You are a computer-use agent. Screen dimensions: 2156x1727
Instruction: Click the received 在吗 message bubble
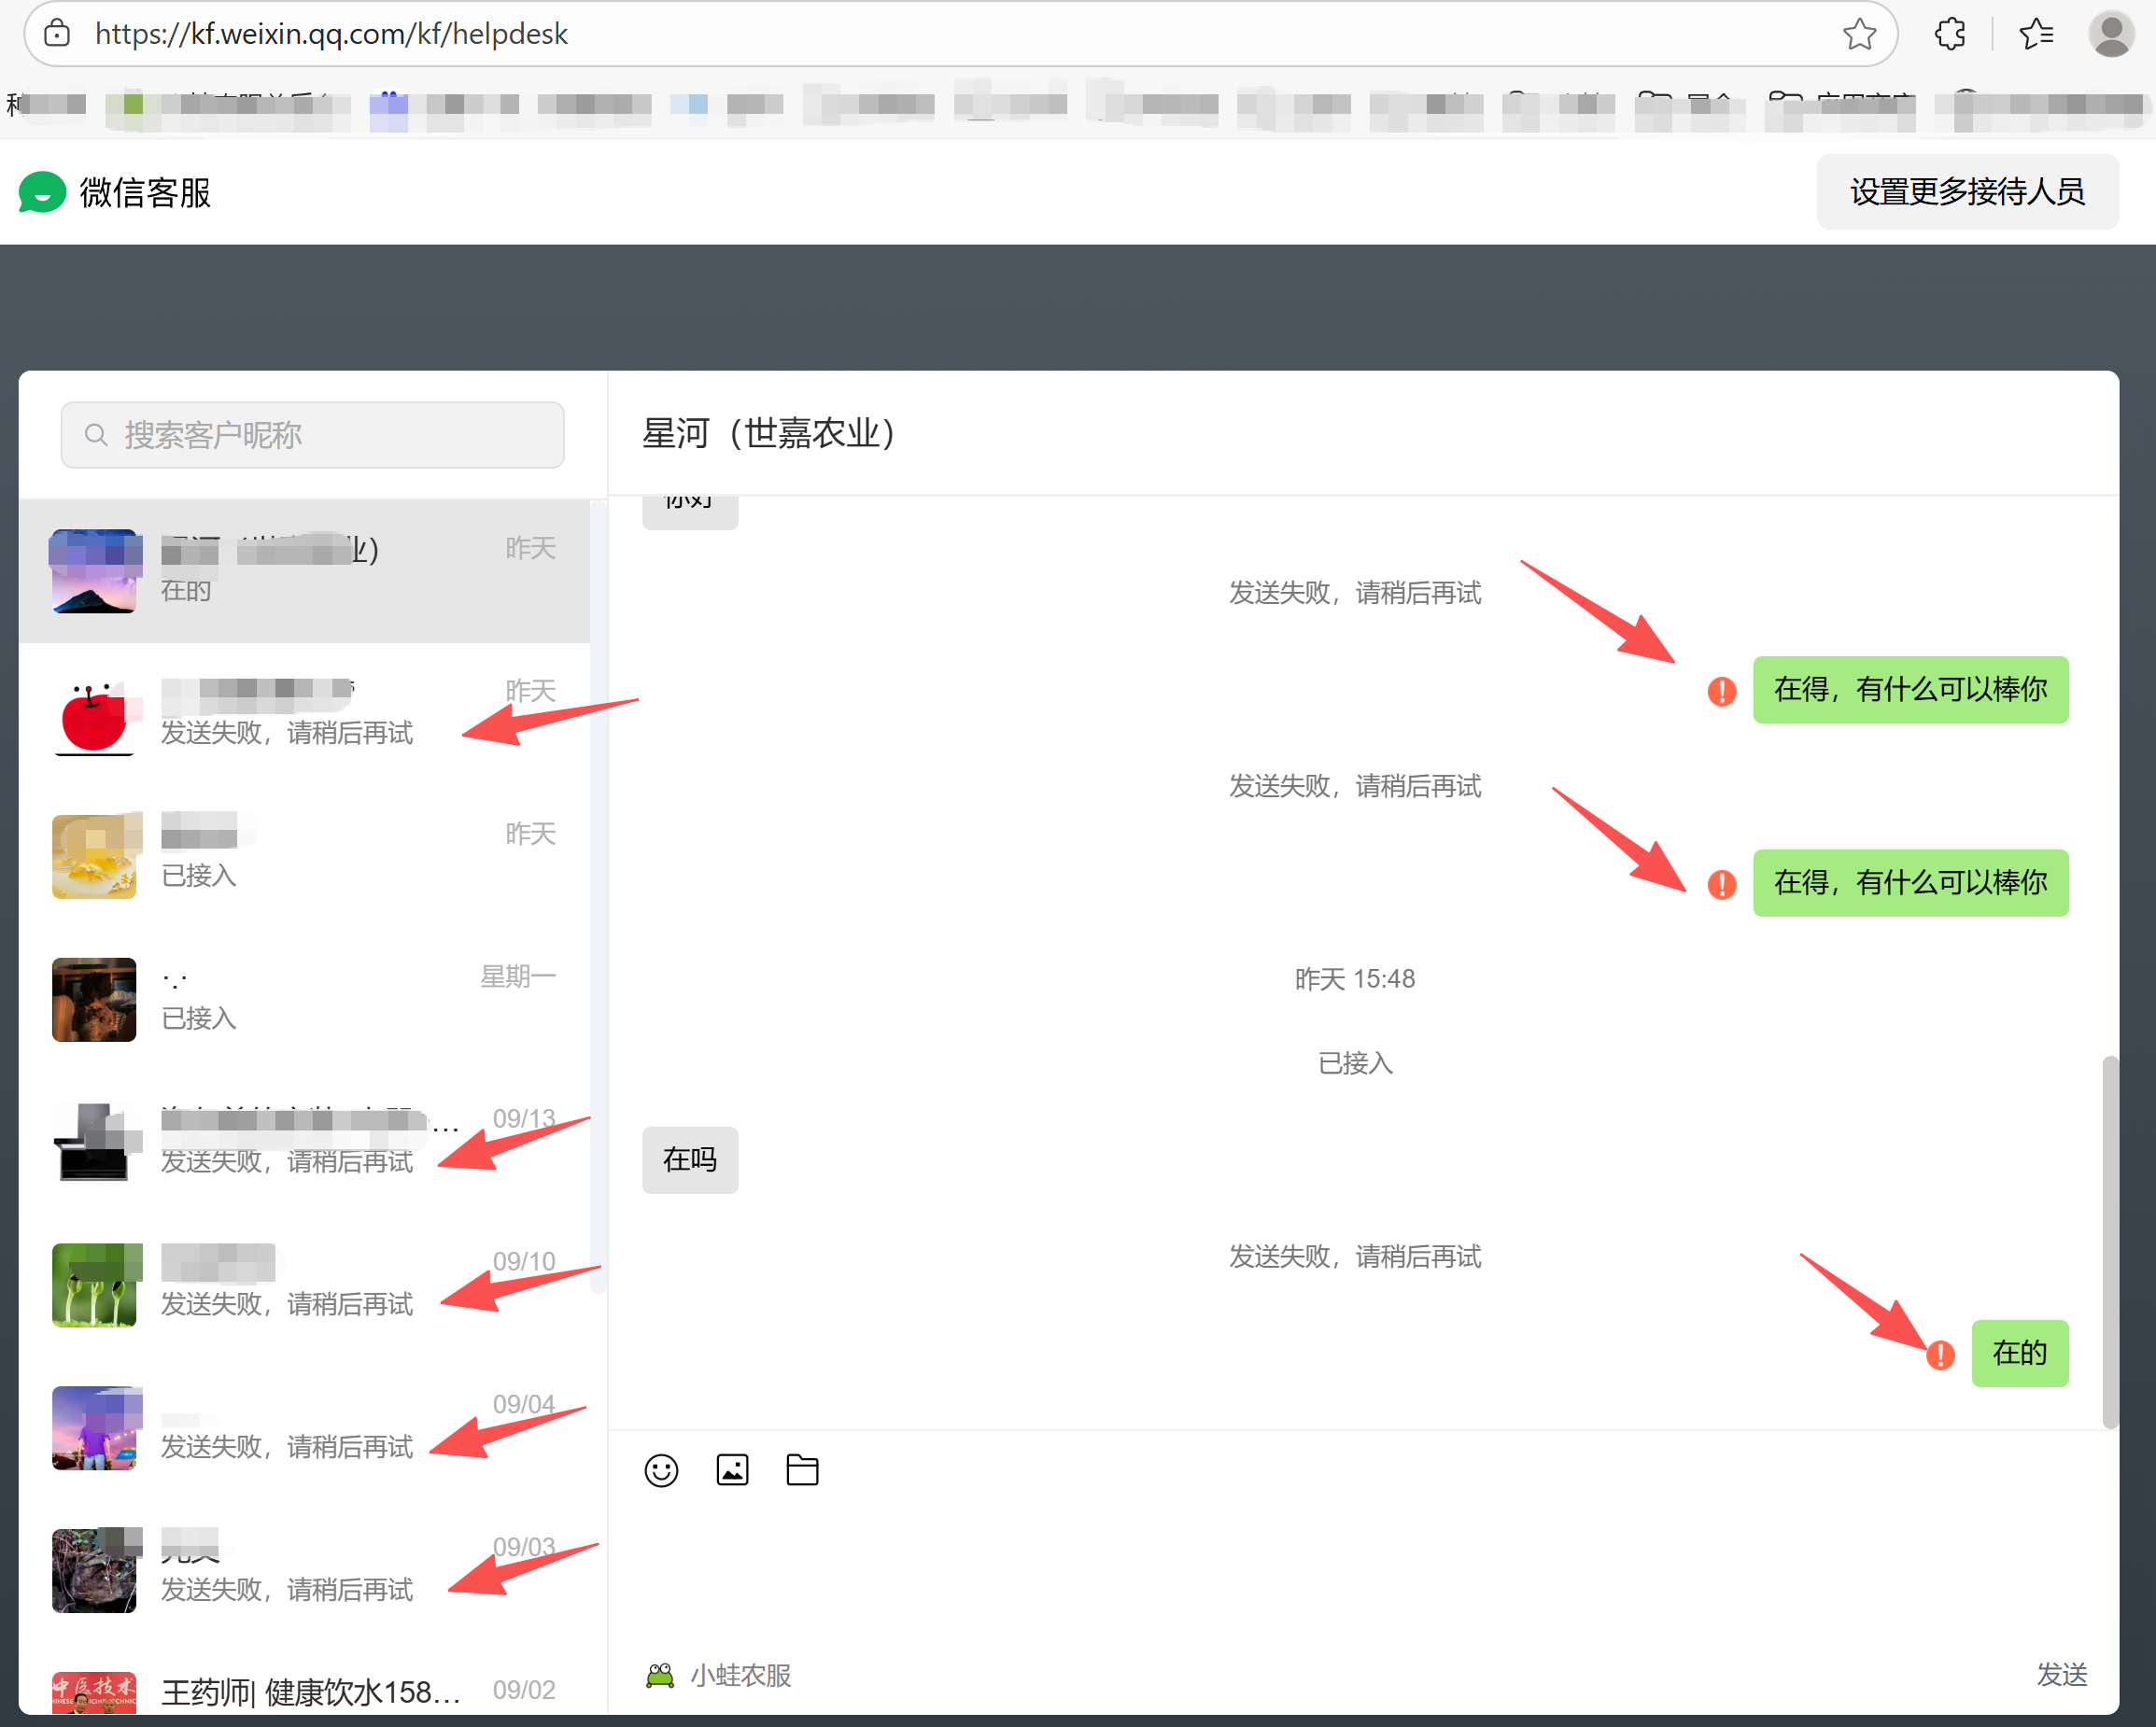[x=690, y=1160]
